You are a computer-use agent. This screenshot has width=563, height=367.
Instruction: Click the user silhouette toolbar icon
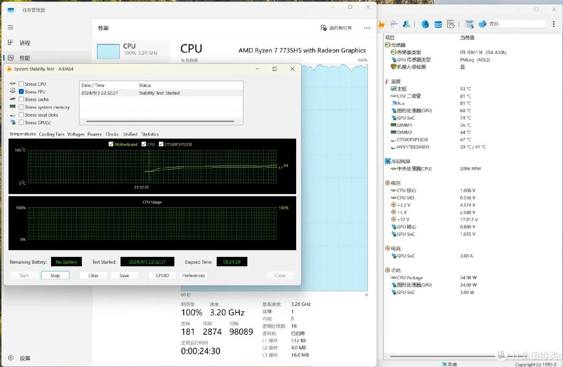tap(406, 24)
